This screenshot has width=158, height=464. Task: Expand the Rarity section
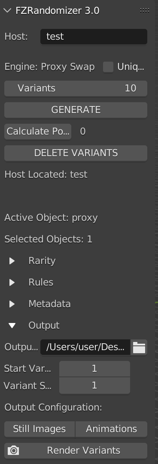point(12,261)
